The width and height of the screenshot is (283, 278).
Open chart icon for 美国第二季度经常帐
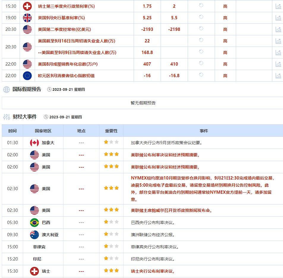click(278, 29)
